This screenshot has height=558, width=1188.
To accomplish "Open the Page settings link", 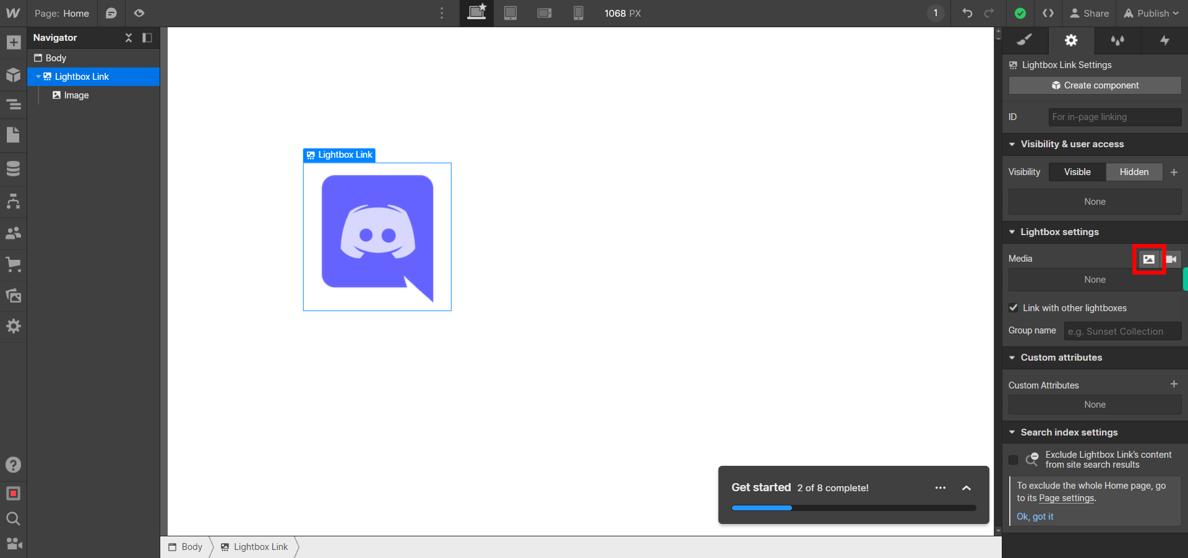I will [1067, 498].
